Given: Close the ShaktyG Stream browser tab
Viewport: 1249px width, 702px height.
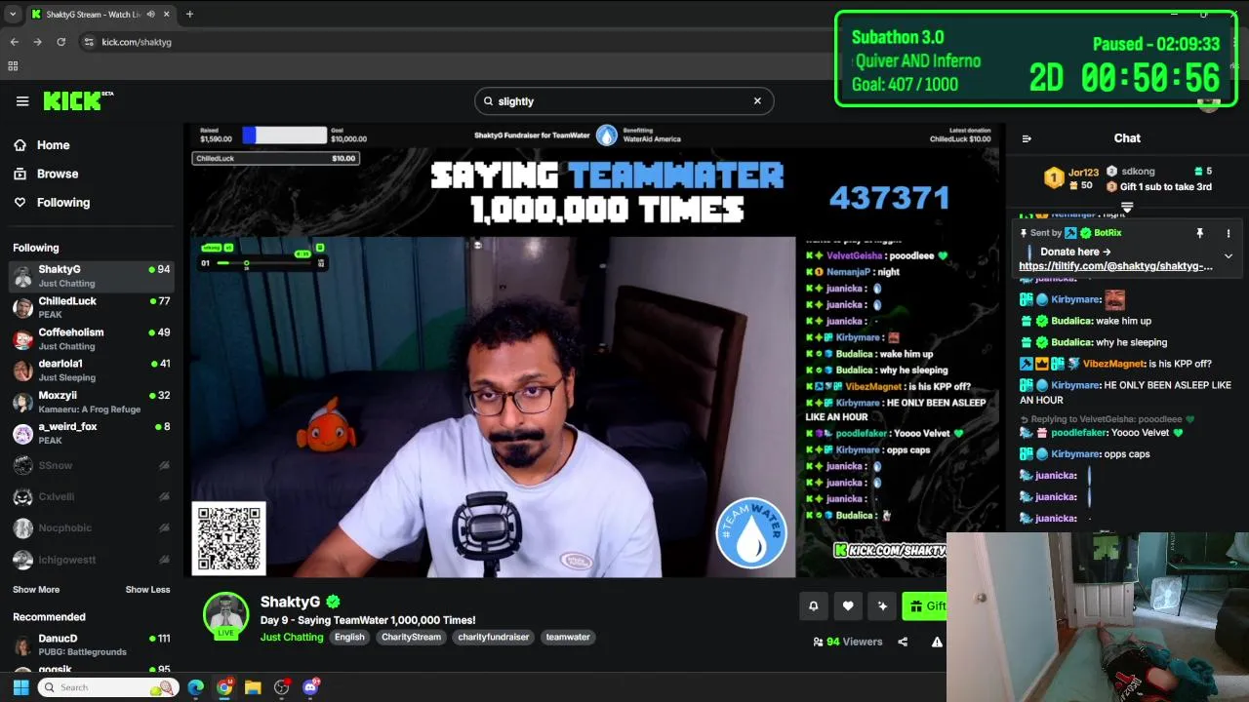Looking at the screenshot, I should click(167, 15).
